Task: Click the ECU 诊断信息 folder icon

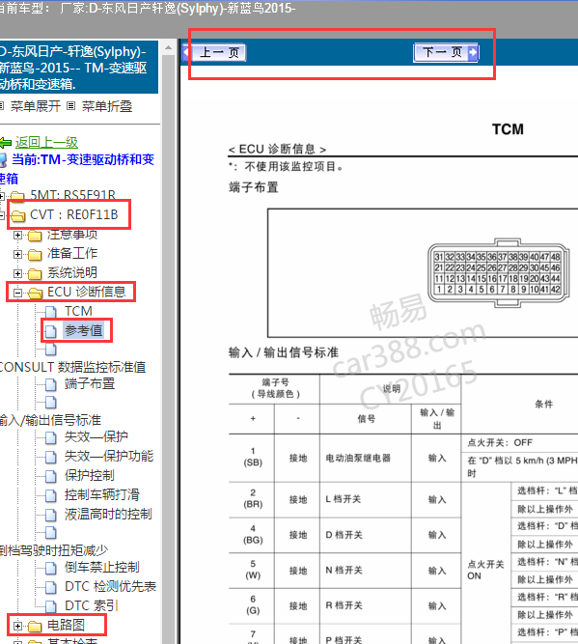Action: (x=35, y=293)
